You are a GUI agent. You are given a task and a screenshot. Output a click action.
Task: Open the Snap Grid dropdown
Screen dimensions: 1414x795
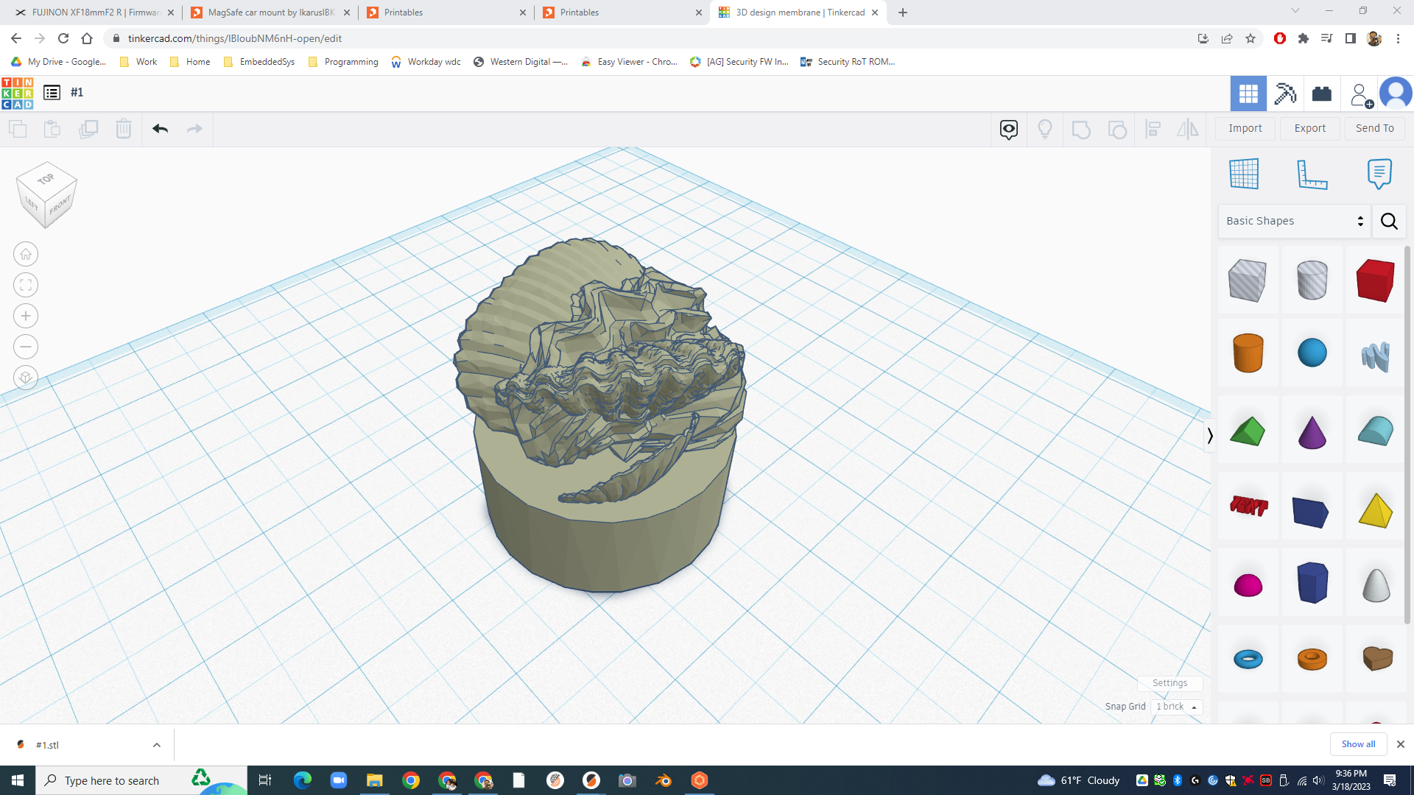coord(1176,707)
